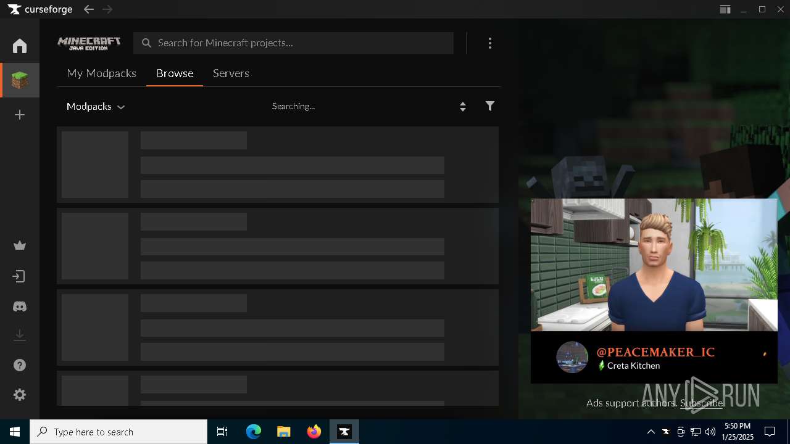Image resolution: width=790 pixels, height=444 pixels.
Task: Select the Browse tab
Action: pos(175,73)
